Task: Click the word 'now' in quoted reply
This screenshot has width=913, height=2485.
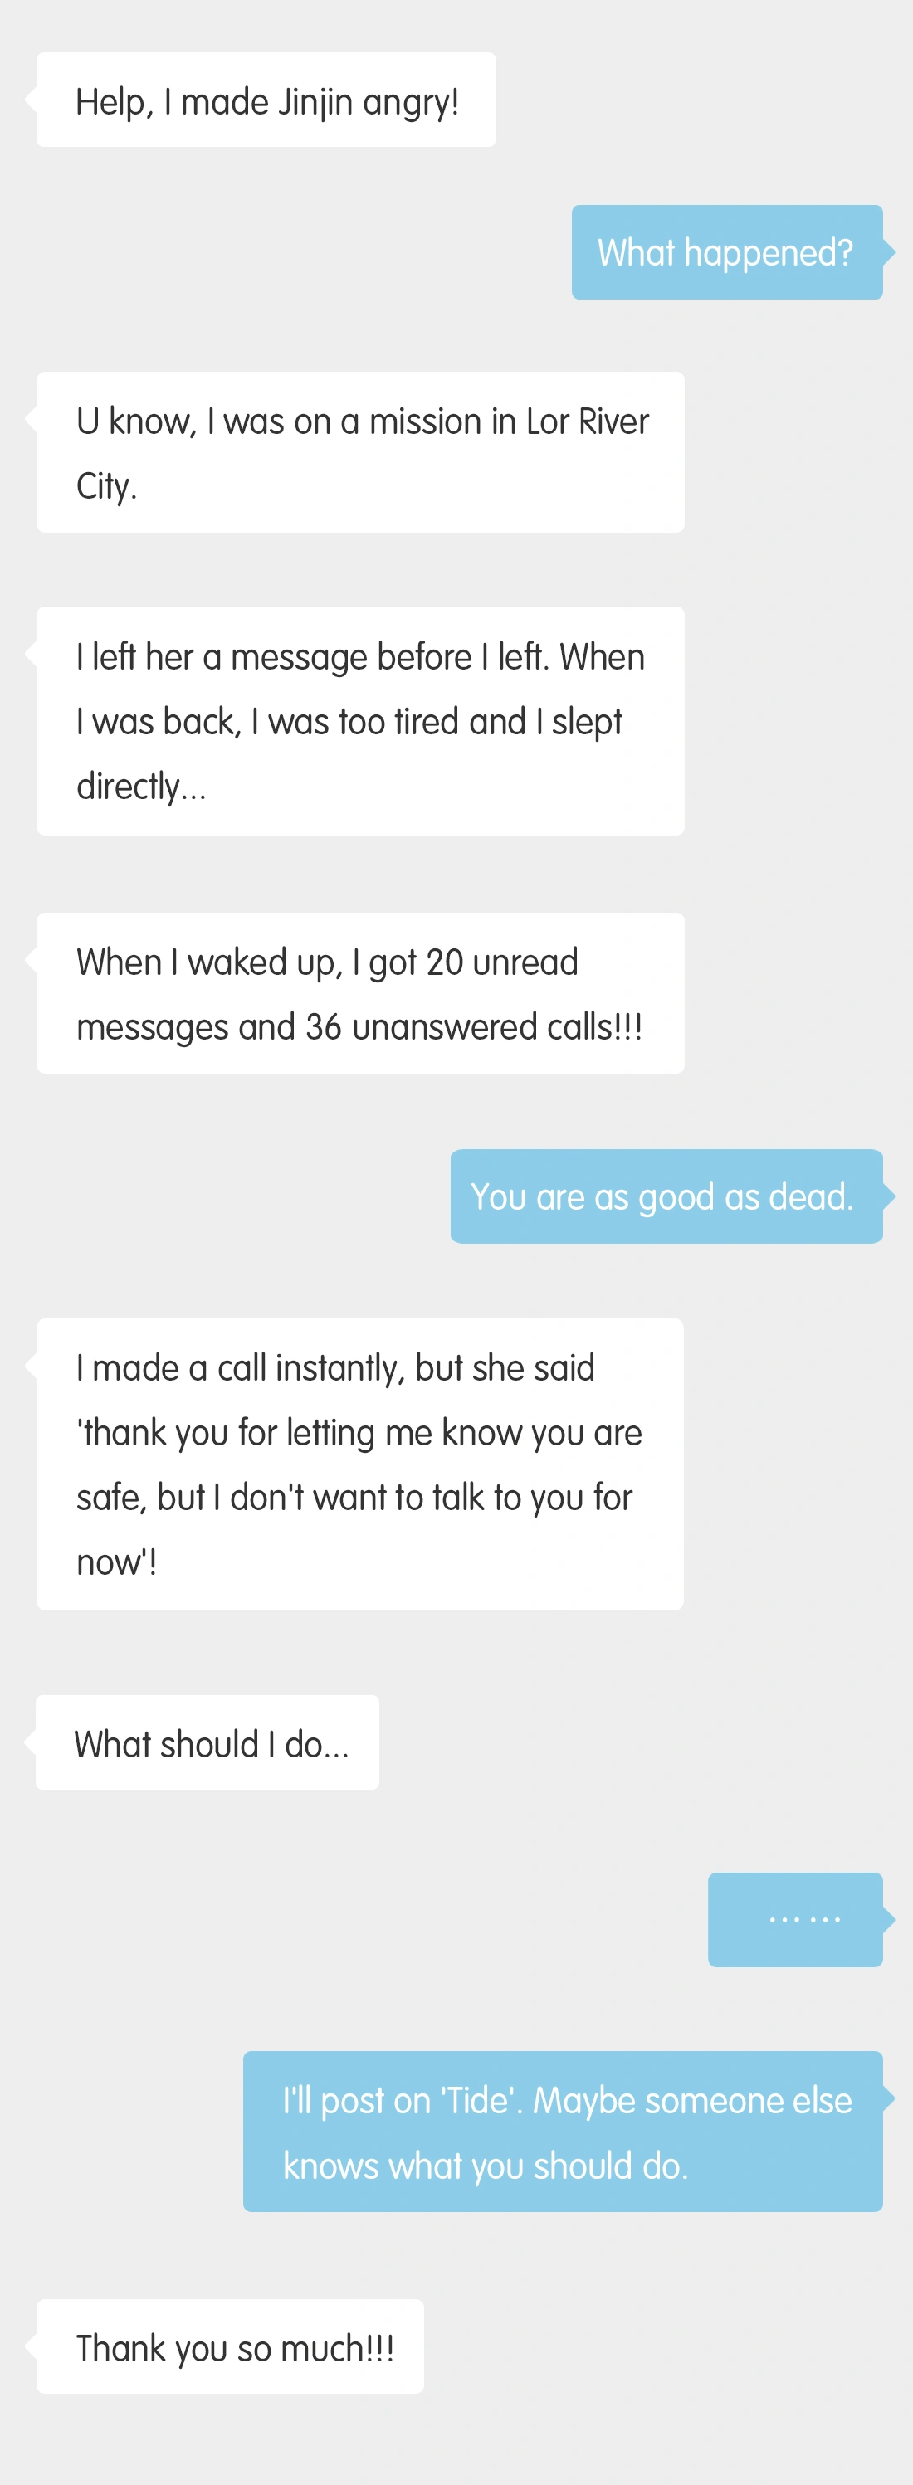Action: (x=110, y=1563)
